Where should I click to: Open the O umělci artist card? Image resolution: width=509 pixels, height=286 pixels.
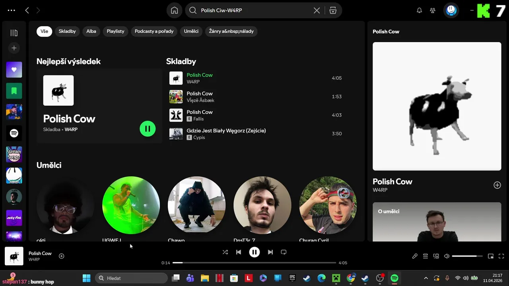(437, 222)
